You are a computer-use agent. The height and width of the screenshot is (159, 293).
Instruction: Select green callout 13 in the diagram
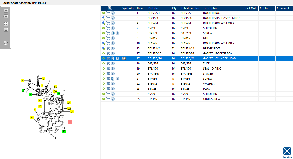[x=64, y=131]
